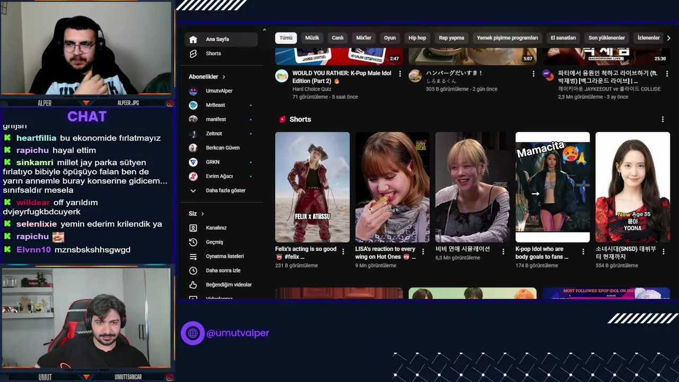Select the Canlı filter chip
This screenshot has height=382, width=679.
coord(338,38)
